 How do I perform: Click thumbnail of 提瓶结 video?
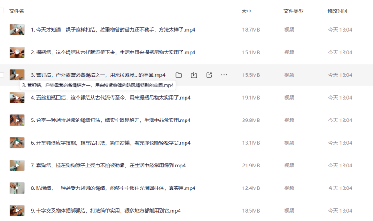point(17,52)
